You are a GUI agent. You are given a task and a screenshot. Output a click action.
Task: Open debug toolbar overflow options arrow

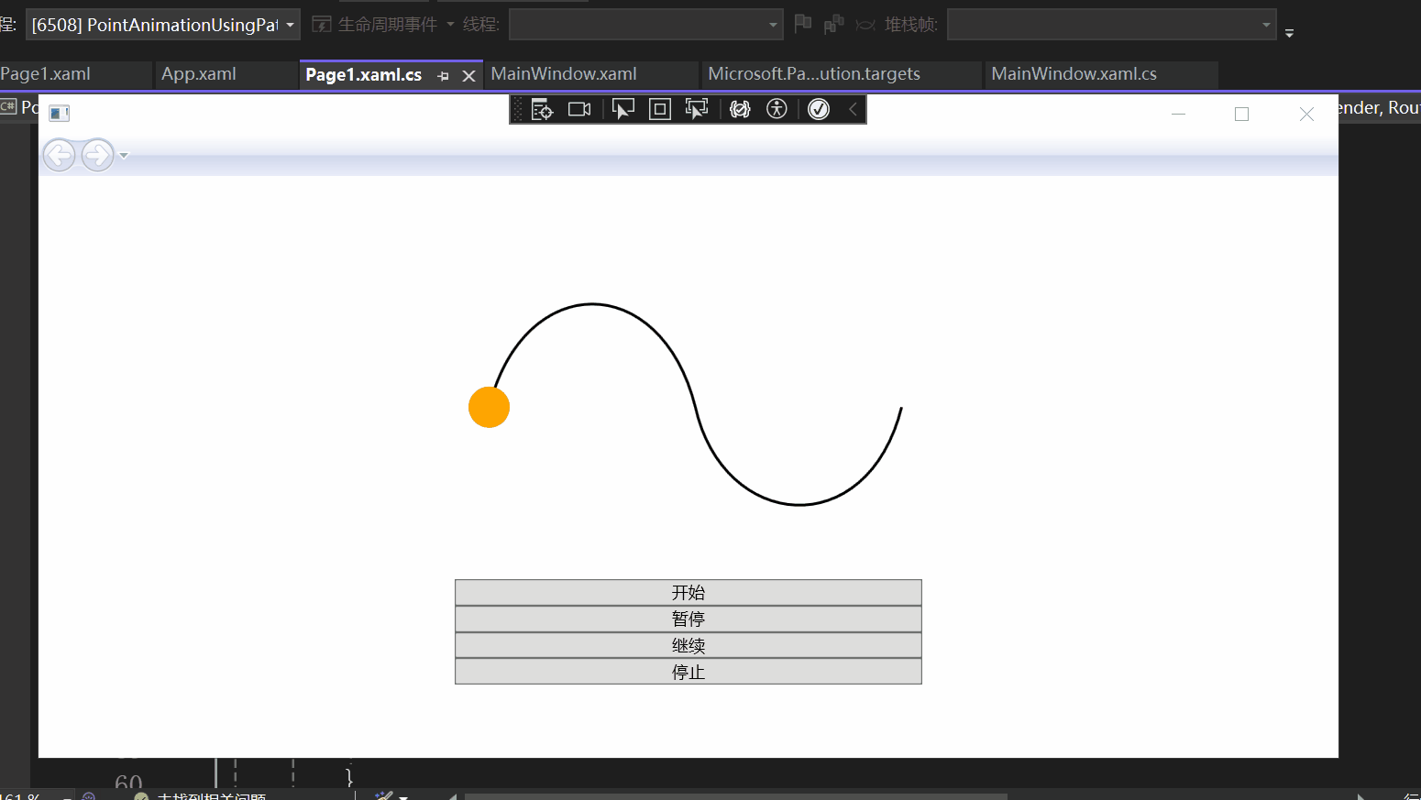click(1289, 33)
